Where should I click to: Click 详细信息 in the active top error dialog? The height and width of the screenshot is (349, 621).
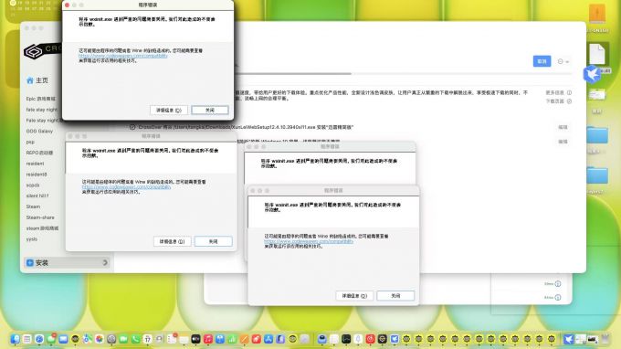click(169, 111)
